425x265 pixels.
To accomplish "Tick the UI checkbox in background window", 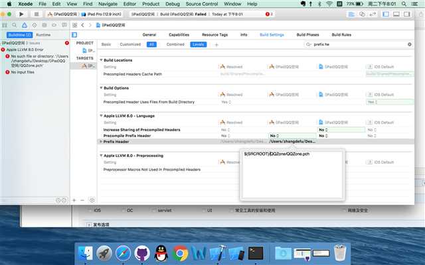I will (x=204, y=211).
